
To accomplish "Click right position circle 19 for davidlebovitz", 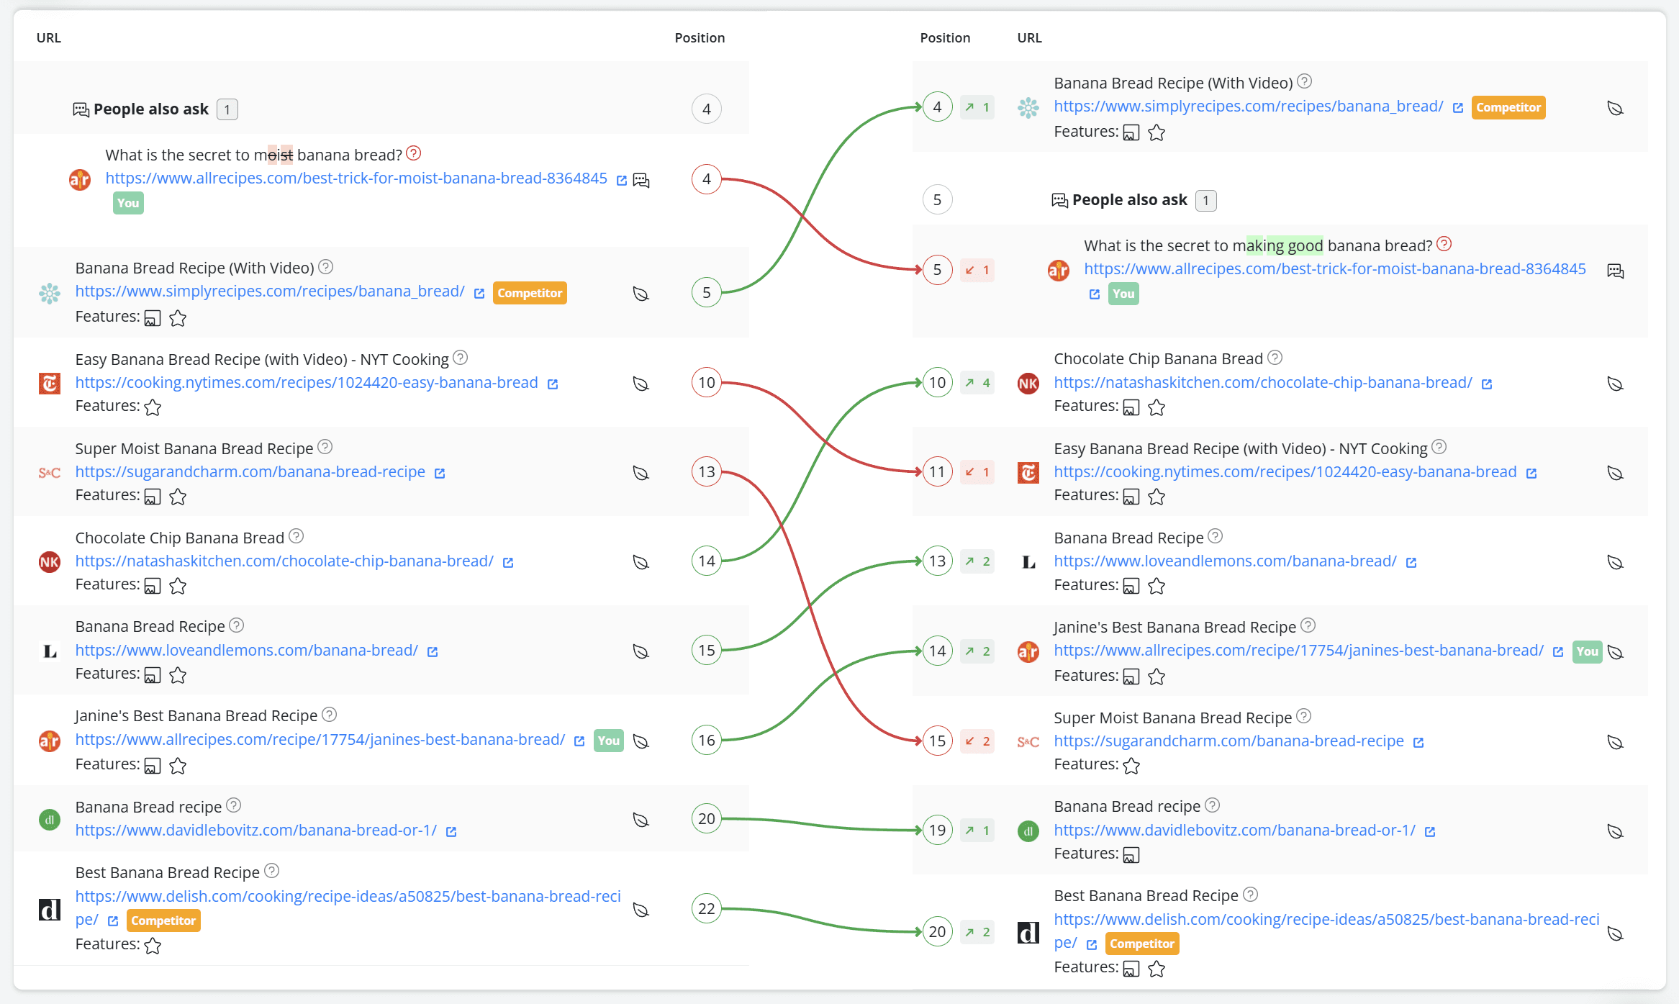I will [937, 831].
